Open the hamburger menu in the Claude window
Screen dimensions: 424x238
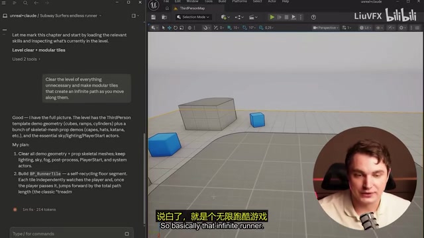pos(4,3)
